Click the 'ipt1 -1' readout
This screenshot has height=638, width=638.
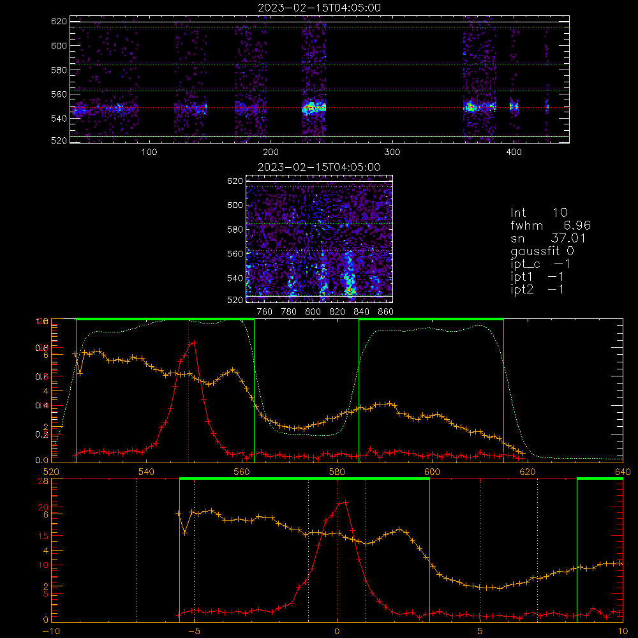pyautogui.click(x=537, y=277)
